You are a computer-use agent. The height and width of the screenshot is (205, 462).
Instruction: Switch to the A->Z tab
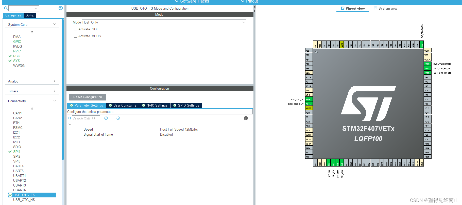click(30, 15)
